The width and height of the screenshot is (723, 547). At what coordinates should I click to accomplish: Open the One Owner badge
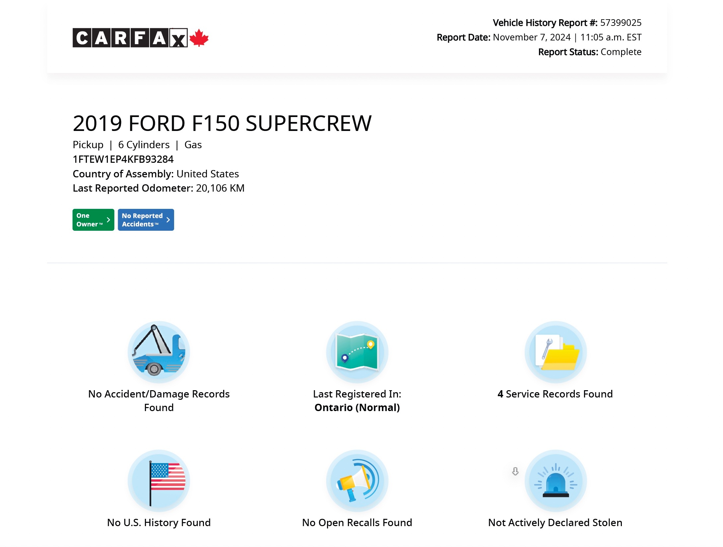tap(93, 220)
